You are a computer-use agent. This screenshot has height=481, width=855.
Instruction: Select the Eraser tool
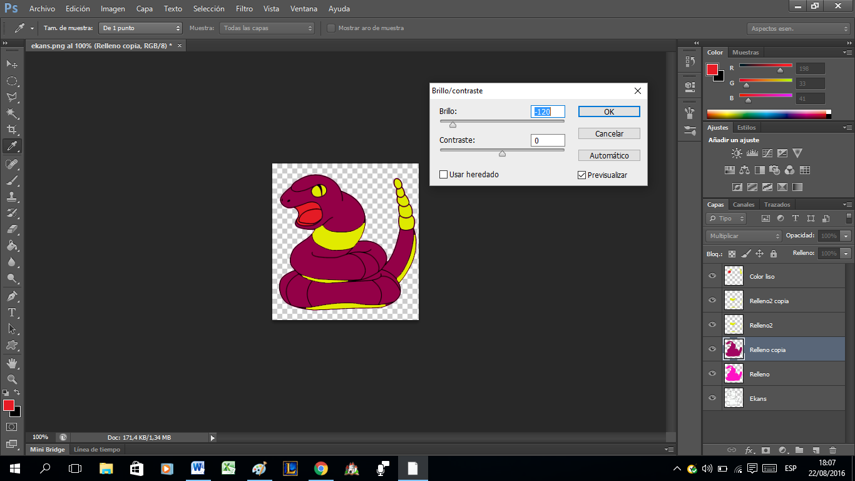click(11, 229)
